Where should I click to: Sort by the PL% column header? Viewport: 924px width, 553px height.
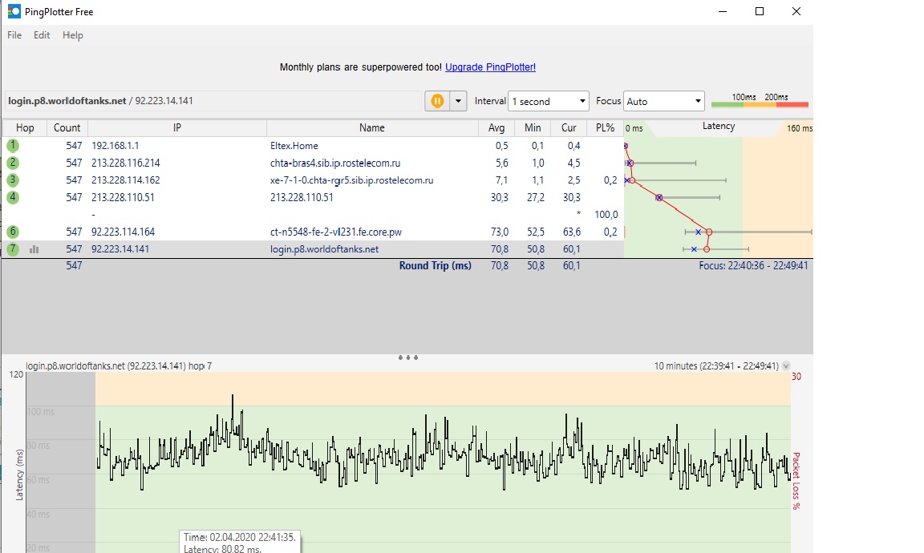pos(605,127)
